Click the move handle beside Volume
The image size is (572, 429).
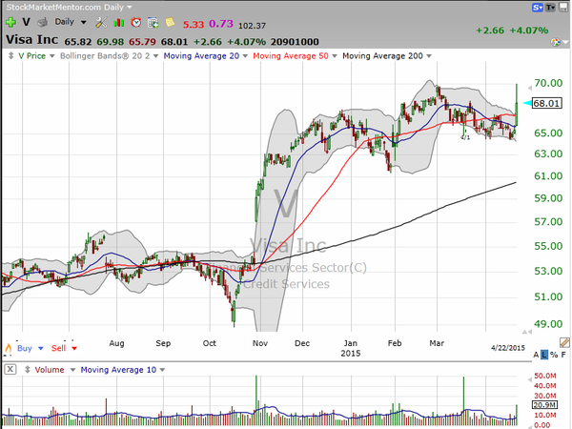pos(27,370)
